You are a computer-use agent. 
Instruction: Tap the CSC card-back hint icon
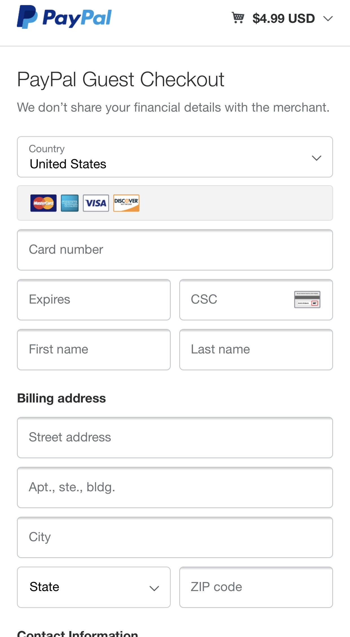tap(307, 299)
